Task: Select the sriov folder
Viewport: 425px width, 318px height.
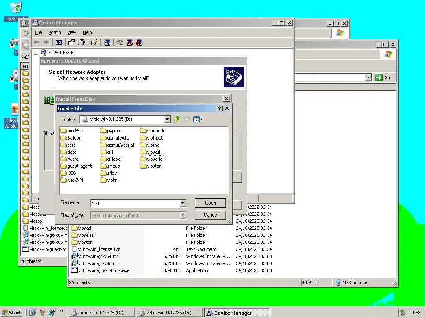Action: pyautogui.click(x=109, y=173)
